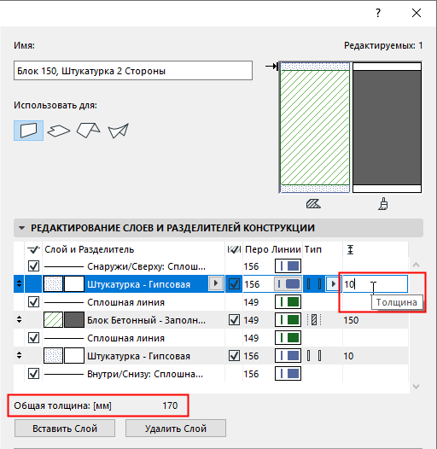Toggle checkbox for Внутри/Снизу separator line
Image resolution: width=437 pixels, height=449 pixels.
coord(33,374)
